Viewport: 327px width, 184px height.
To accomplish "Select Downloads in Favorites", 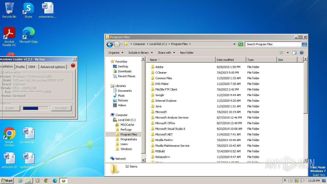I will click(x=124, y=71).
